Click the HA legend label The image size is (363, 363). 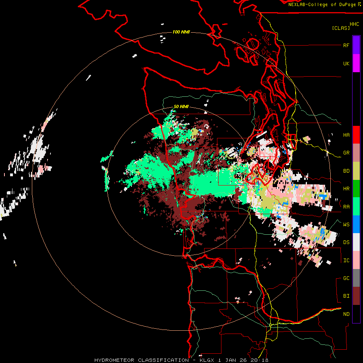(x=346, y=135)
